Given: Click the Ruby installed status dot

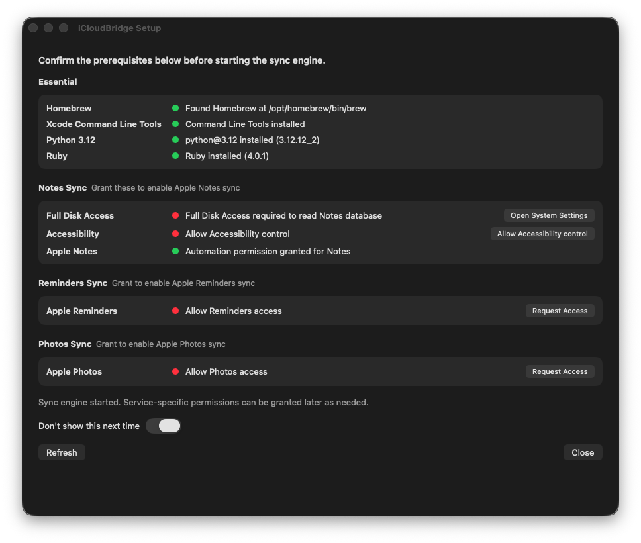Looking at the screenshot, I should [x=175, y=156].
